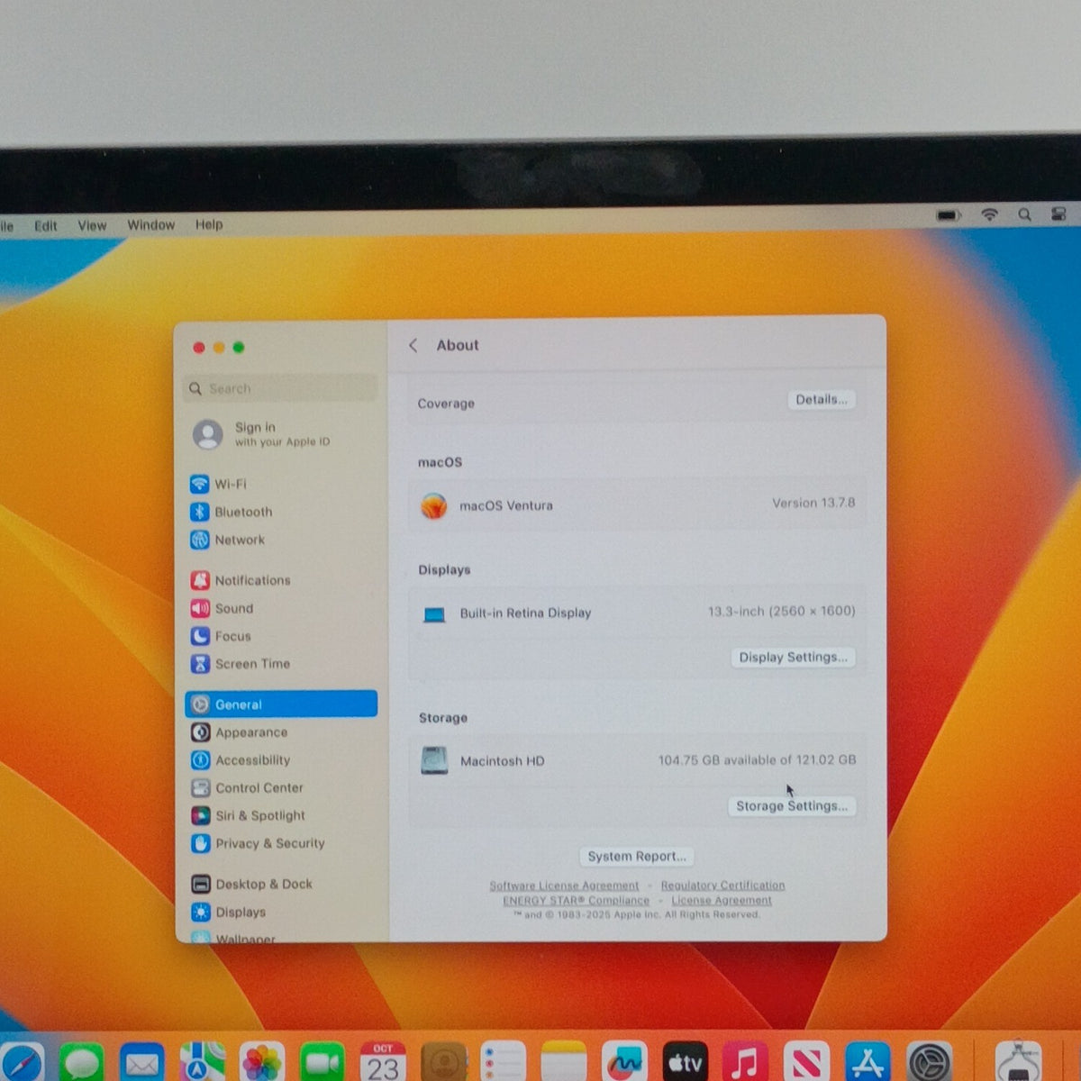Click the Storage Settings button
Viewport: 1081px width, 1081px height.
(x=792, y=806)
